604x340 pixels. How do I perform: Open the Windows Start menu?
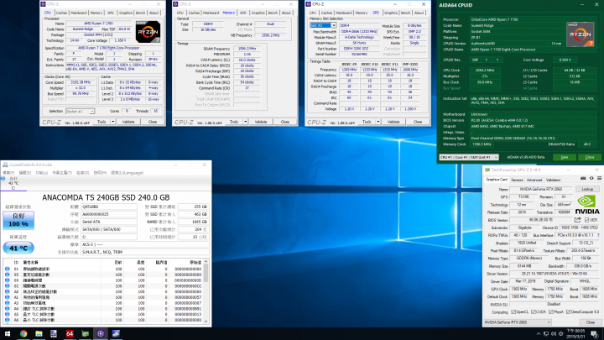7,334
